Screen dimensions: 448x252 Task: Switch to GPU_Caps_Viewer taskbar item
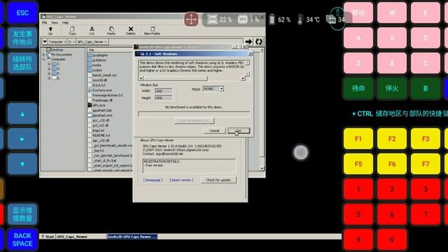coord(81,237)
